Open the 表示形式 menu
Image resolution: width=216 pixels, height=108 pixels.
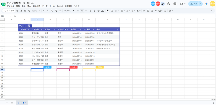point(36,6)
